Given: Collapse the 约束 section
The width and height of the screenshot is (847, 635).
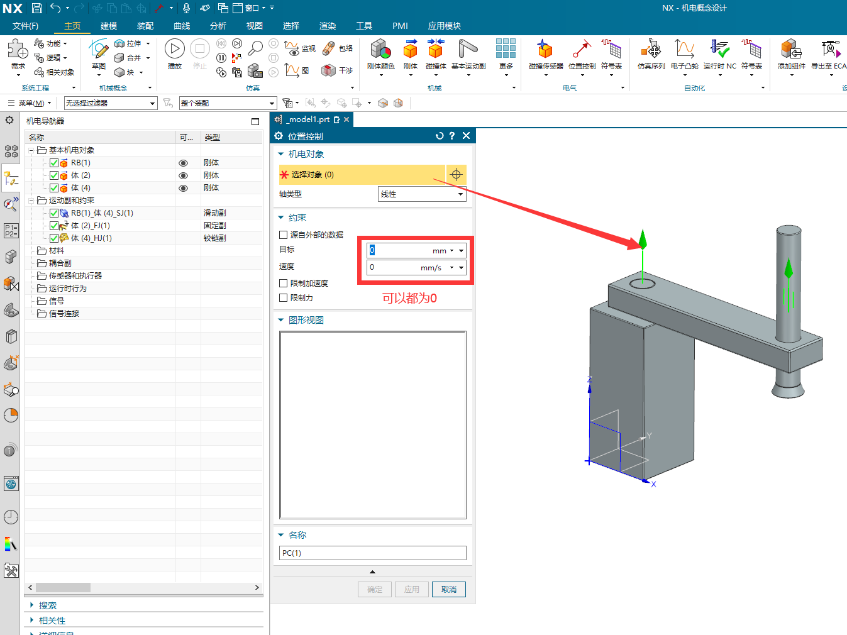Looking at the screenshot, I should click(x=281, y=218).
